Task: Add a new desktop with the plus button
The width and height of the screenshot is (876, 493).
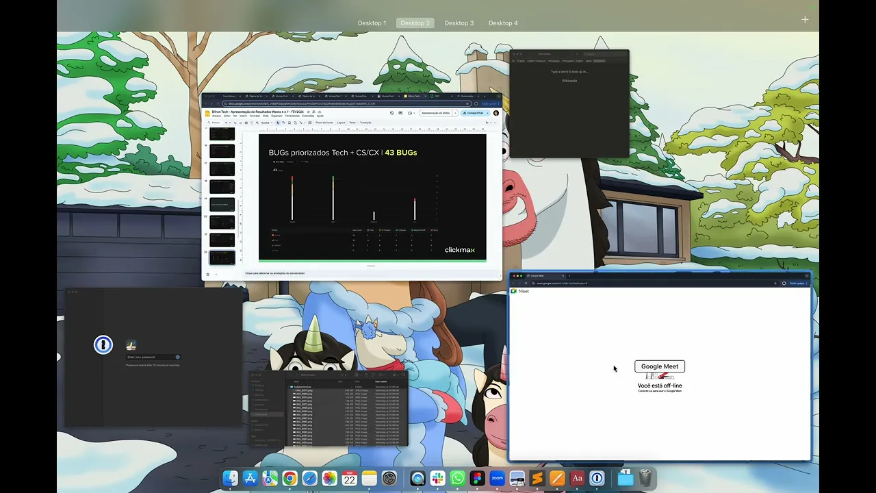Action: [805, 20]
